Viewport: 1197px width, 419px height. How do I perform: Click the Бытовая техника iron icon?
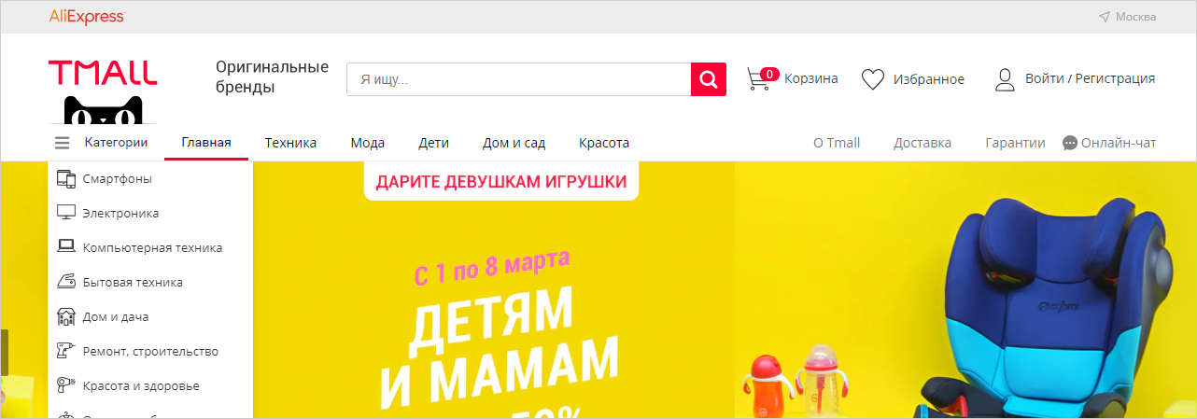pyautogui.click(x=65, y=282)
